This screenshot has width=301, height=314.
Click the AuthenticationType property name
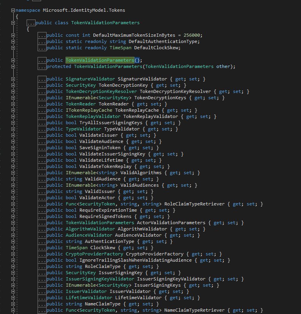(109, 241)
